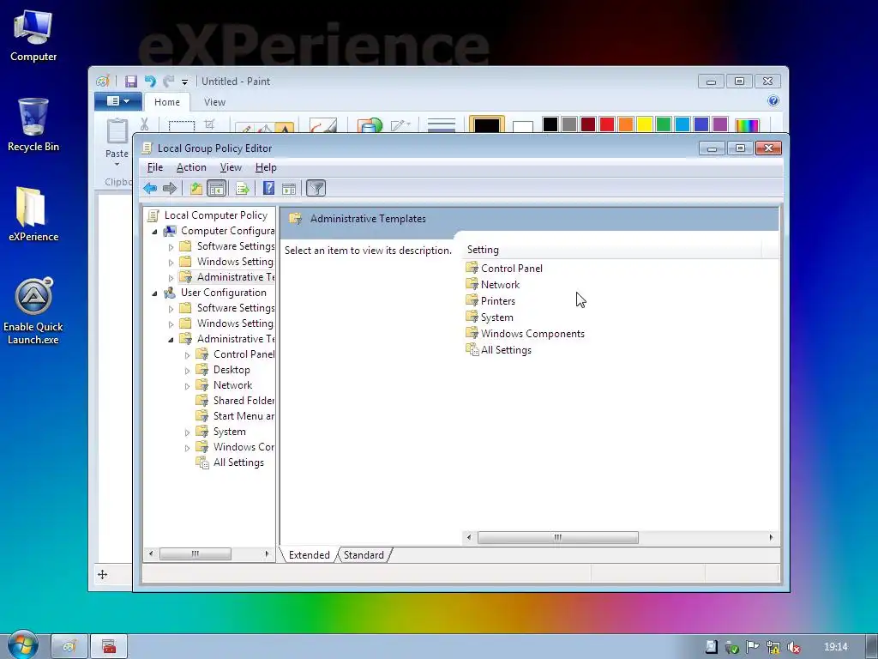878x659 pixels.
Task: Expand Windows Settings under User Configuration
Action: (x=171, y=323)
